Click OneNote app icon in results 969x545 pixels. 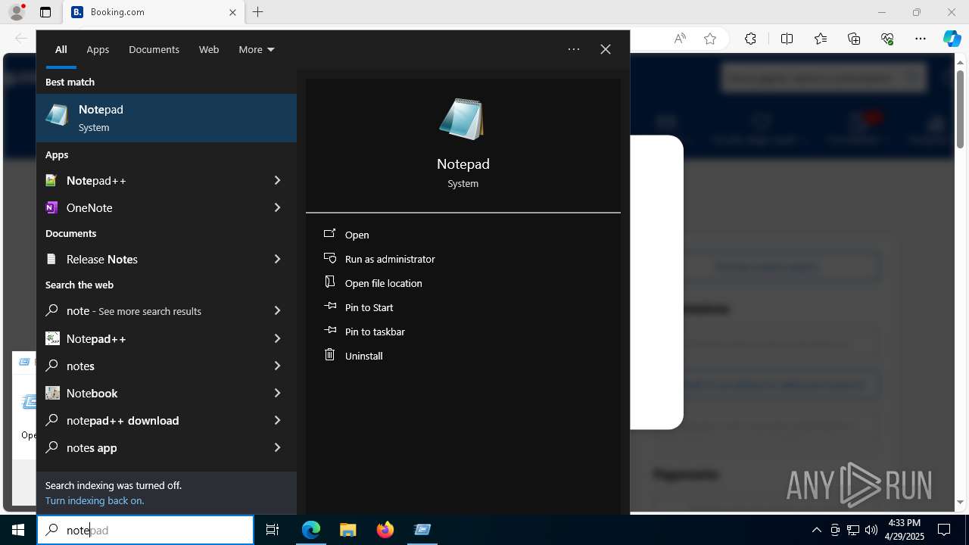tap(51, 207)
